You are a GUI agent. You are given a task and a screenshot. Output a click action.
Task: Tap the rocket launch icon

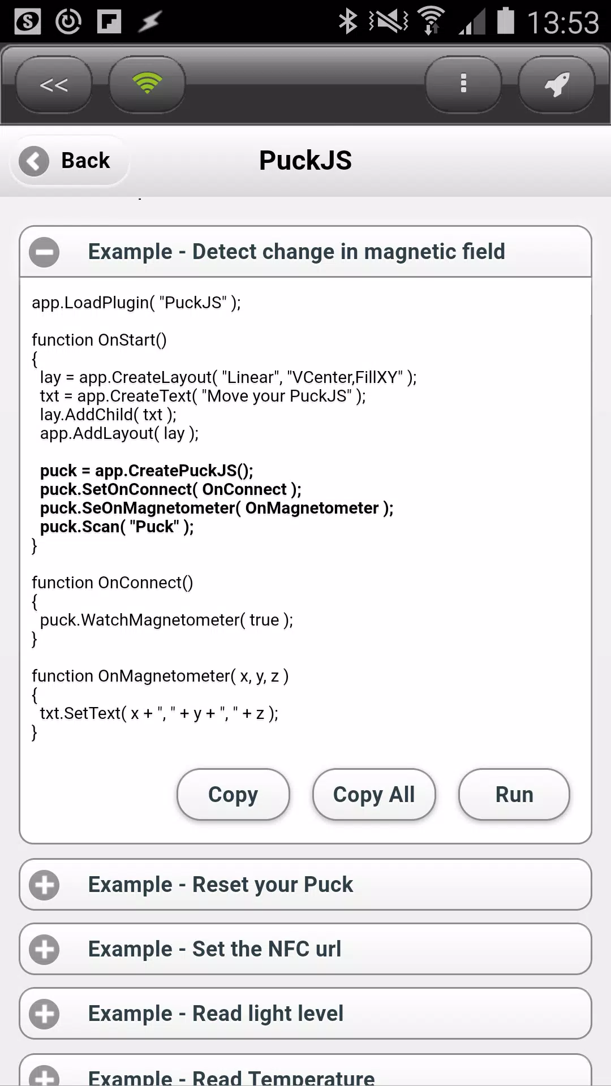557,84
